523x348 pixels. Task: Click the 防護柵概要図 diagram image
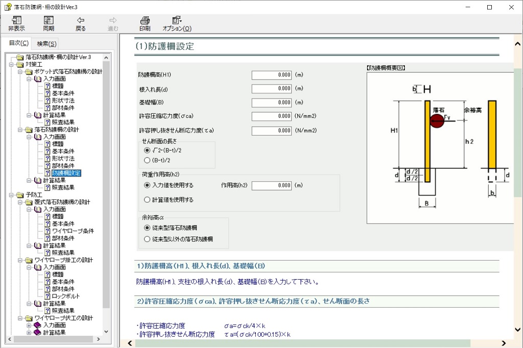440,148
